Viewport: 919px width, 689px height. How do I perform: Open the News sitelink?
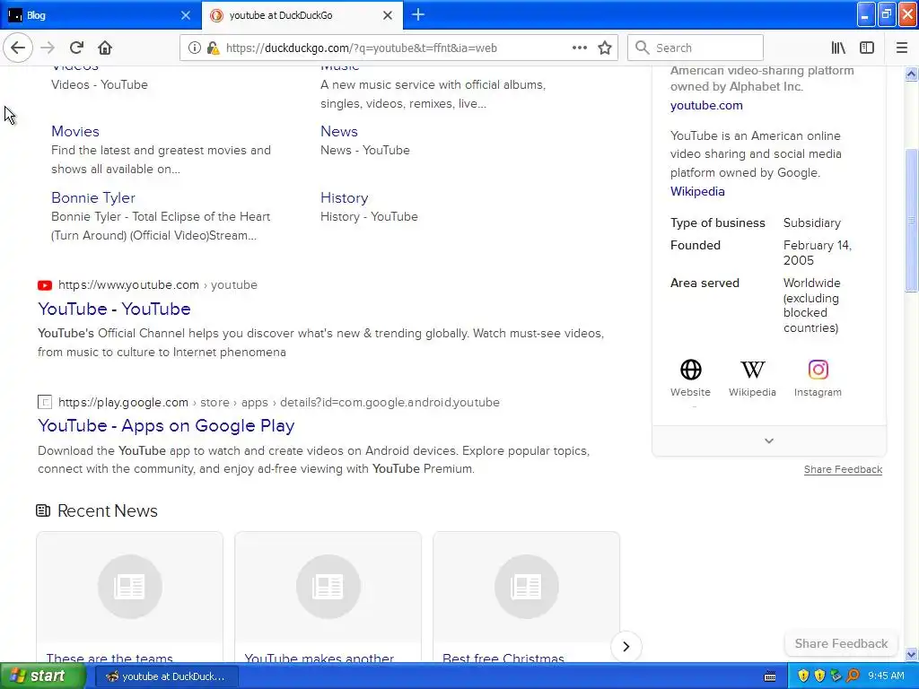(338, 131)
